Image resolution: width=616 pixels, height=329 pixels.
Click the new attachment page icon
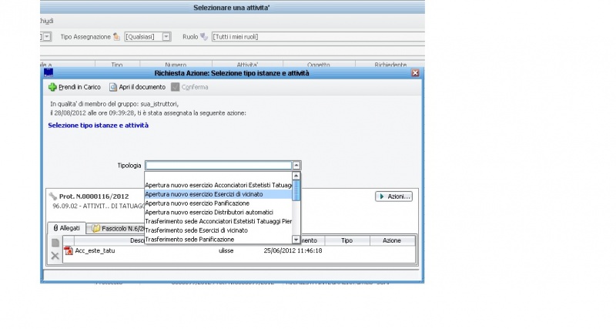pyautogui.click(x=55, y=243)
